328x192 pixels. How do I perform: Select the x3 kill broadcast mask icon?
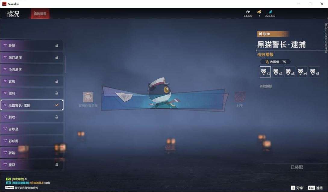tap(290, 72)
